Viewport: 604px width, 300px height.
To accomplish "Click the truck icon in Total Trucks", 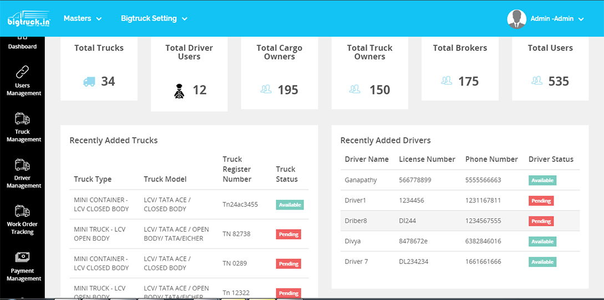I will (89, 82).
